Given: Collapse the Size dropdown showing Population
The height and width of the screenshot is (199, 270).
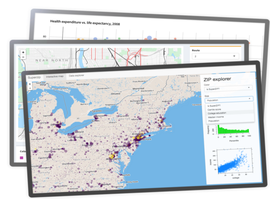Looking at the screenshot, I should pos(229,99).
